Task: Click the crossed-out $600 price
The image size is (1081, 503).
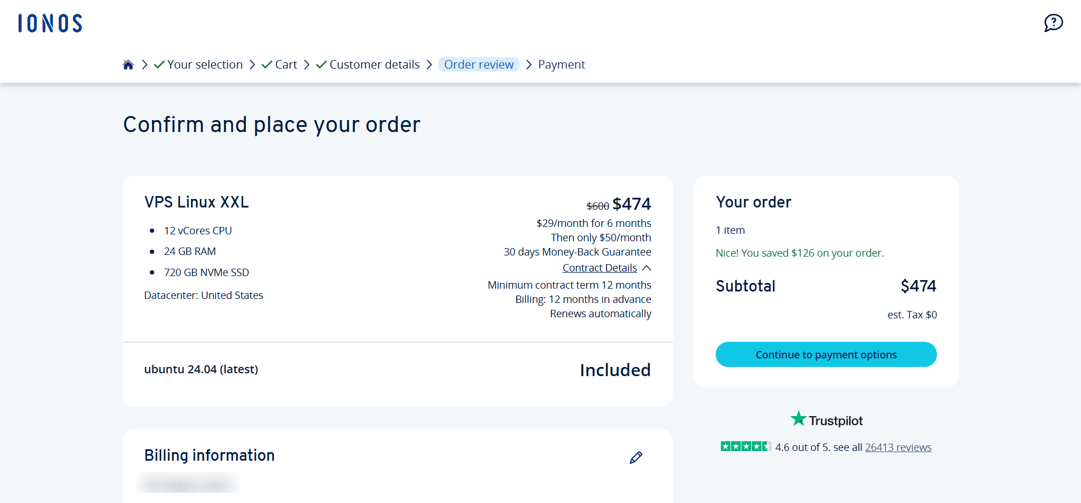Action: (597, 206)
